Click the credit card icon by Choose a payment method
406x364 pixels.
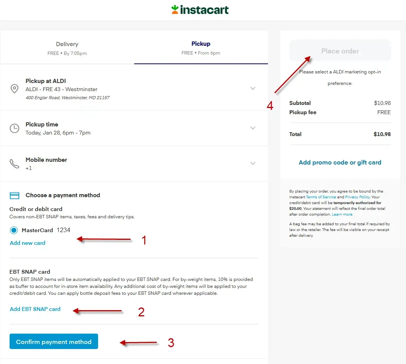pos(14,196)
